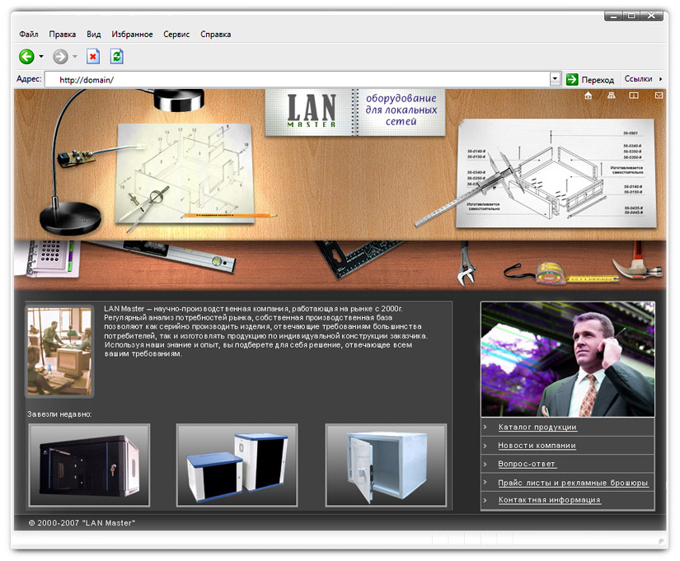Open the sitemap icon in site header

coord(612,96)
